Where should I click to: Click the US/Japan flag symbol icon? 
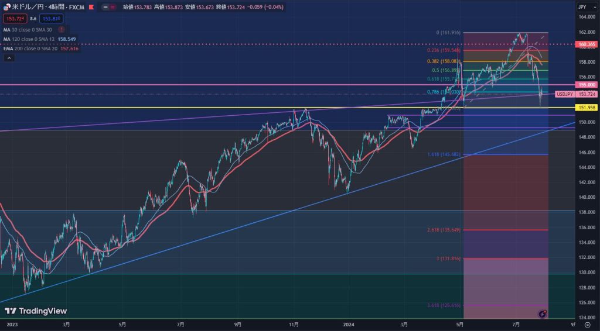[x=6, y=6]
